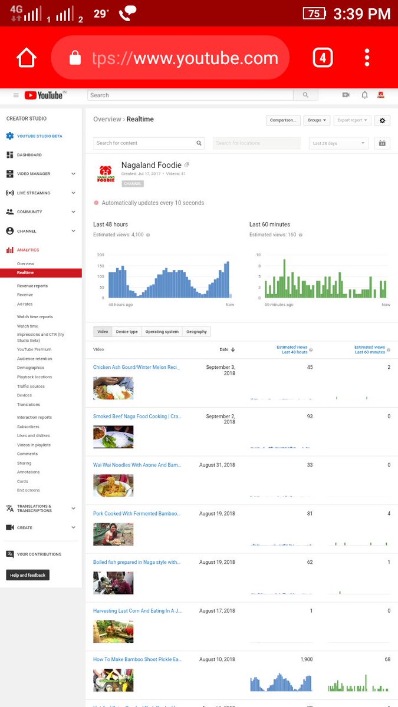
Task: Open Chicken Ash Gourd/Winter Melon video link
Action: point(136,367)
